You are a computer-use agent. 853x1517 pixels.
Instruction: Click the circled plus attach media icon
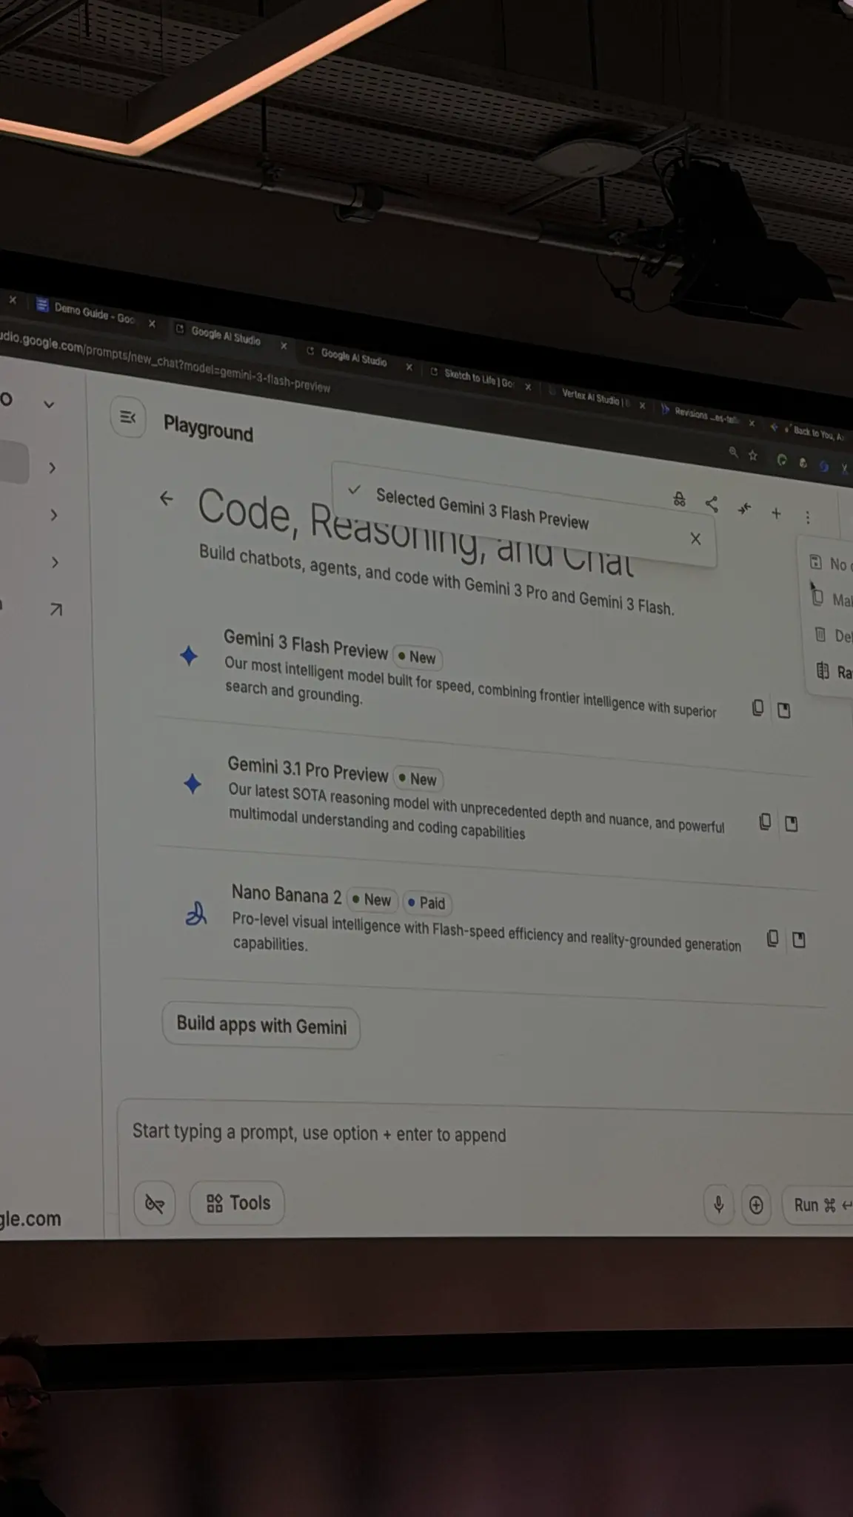coord(756,1205)
